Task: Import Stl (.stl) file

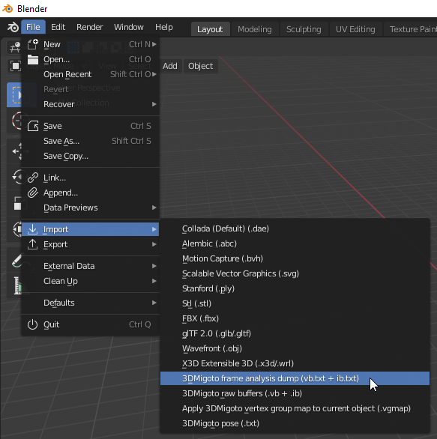Action: (x=295, y=303)
